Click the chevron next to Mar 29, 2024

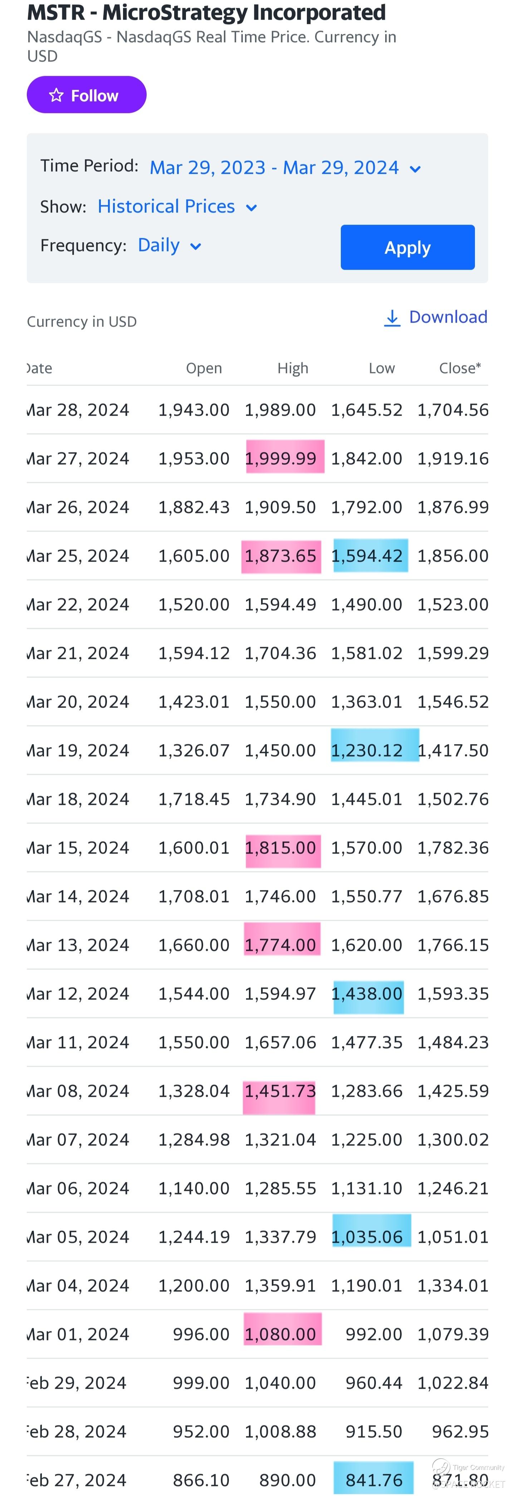[x=415, y=169]
